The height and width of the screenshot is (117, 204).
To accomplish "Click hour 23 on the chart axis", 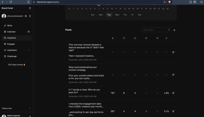I will pos(167,9).
